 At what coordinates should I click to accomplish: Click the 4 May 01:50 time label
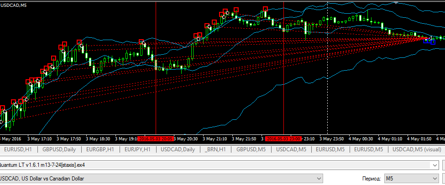point(419,139)
